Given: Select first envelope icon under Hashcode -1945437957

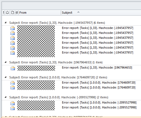Looking at the screenshot, I should (x=13, y=28).
